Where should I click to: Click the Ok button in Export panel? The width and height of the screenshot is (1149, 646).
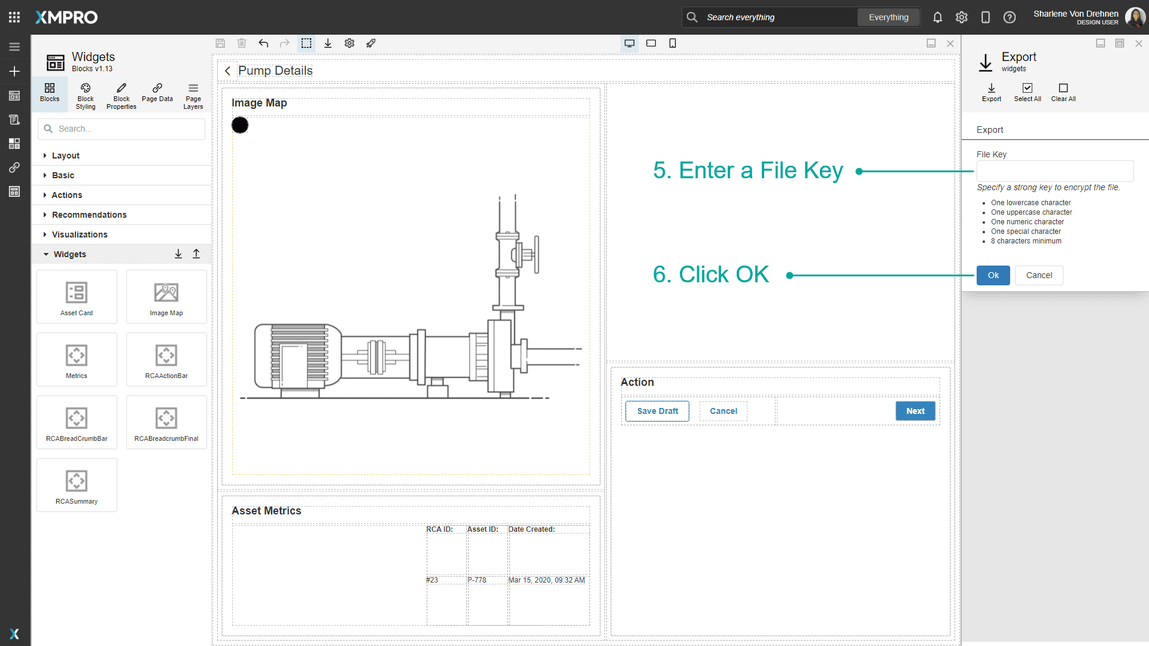[993, 275]
